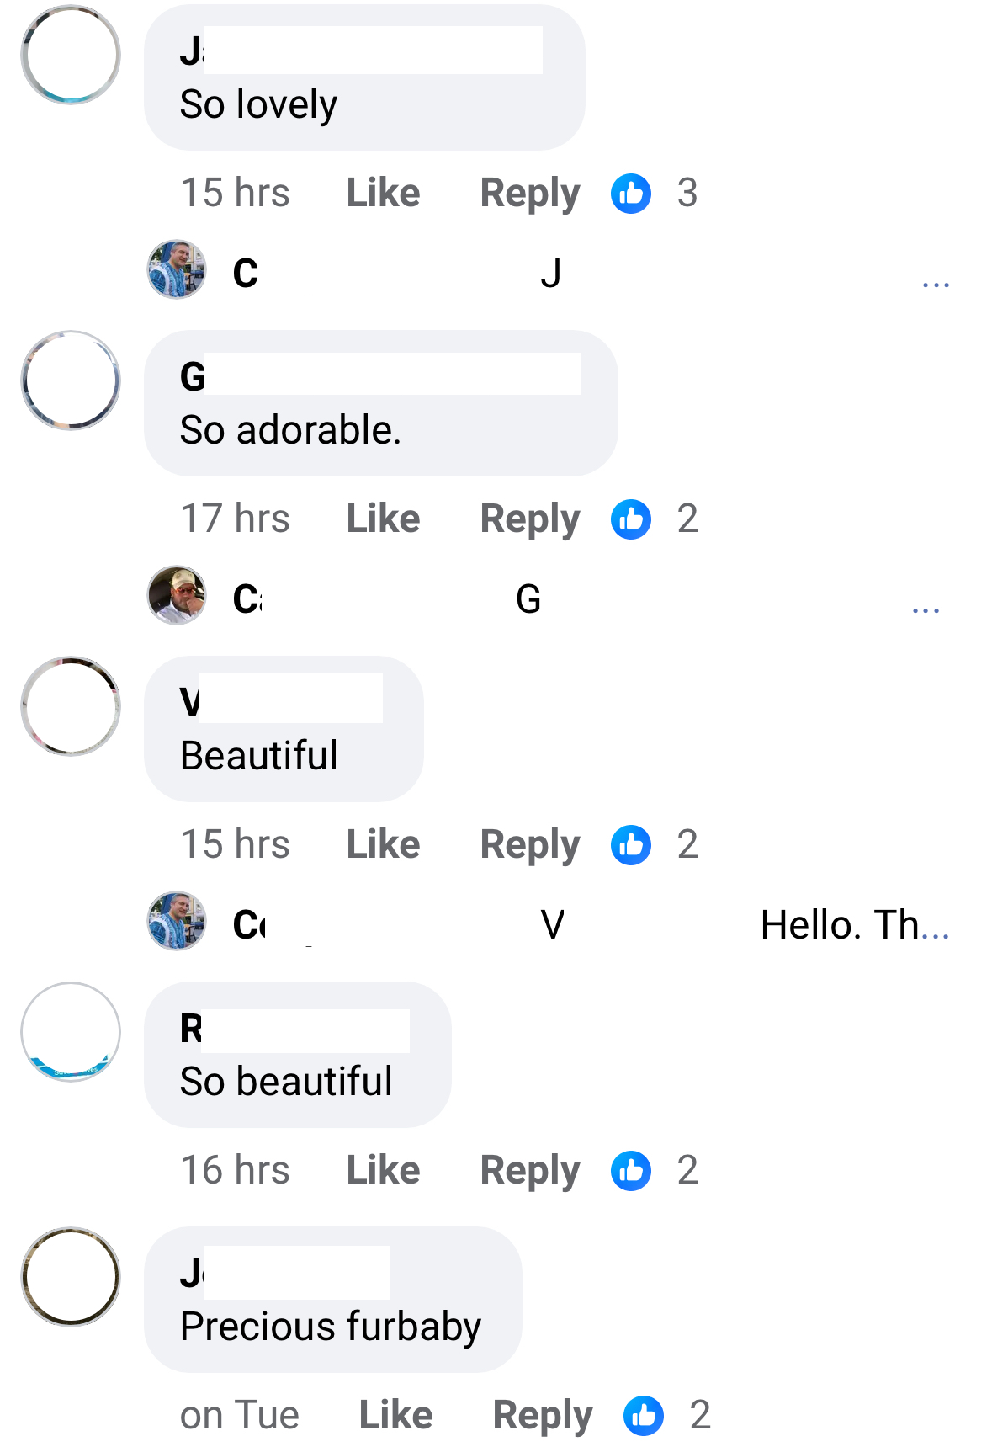Screen dimensions: 992x1447
Task: Click the like reaction icon under "Beautiful" comment
Action: point(631,845)
